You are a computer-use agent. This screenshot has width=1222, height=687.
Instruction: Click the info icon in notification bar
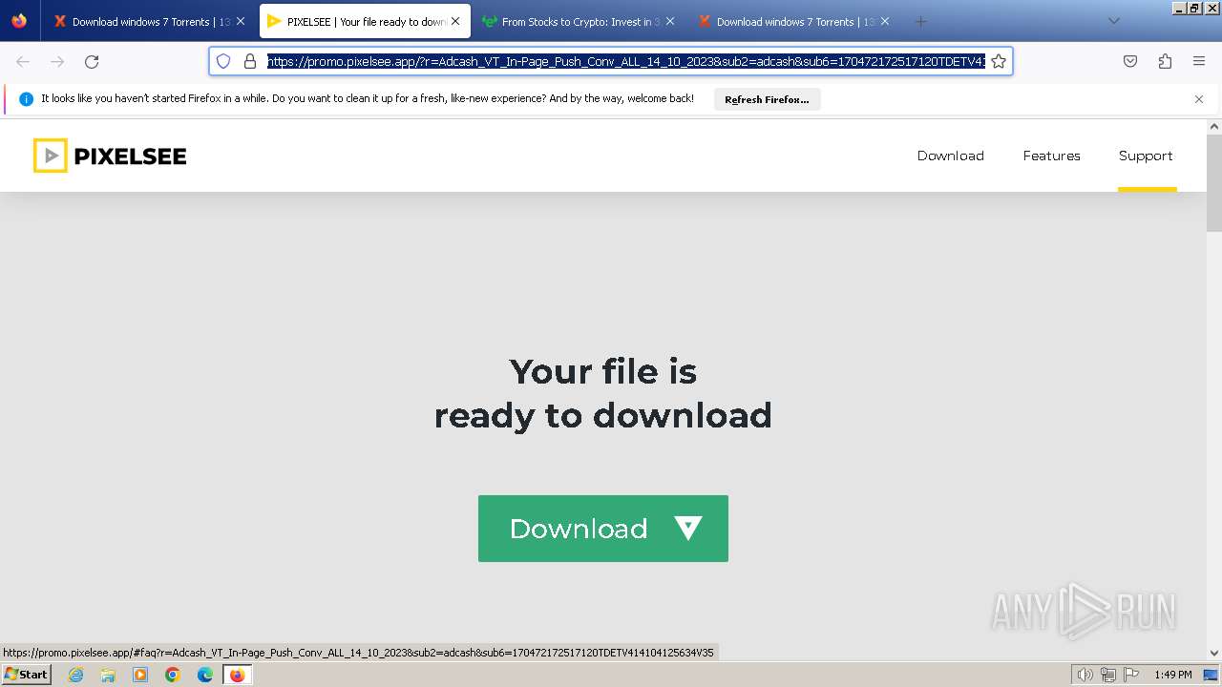(27, 98)
